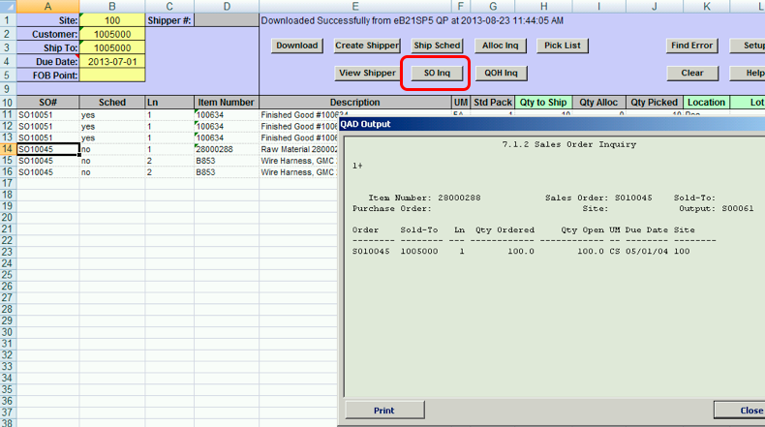Click the Std Pack heading cell
Image resolution: width=765 pixels, height=427 pixels.
point(493,103)
